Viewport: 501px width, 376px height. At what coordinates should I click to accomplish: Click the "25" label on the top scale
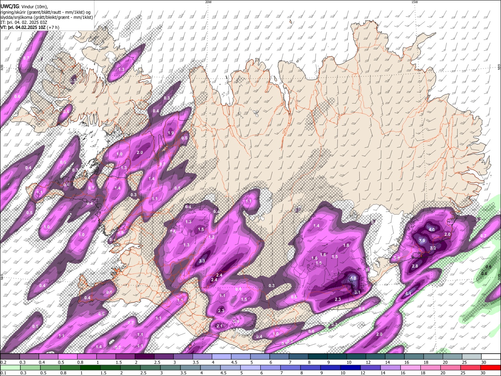tap(464, 362)
